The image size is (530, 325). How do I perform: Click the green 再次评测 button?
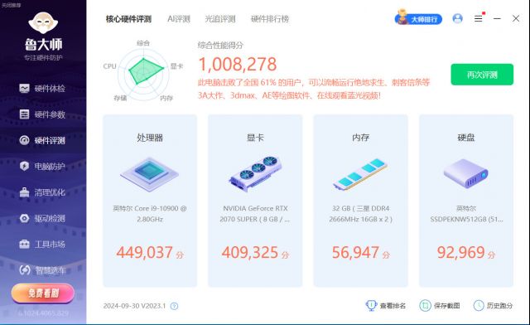482,75
